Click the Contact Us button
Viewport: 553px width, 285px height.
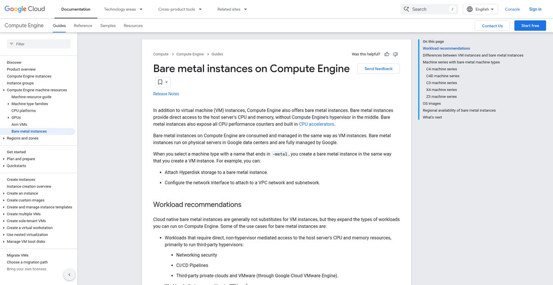[492, 26]
